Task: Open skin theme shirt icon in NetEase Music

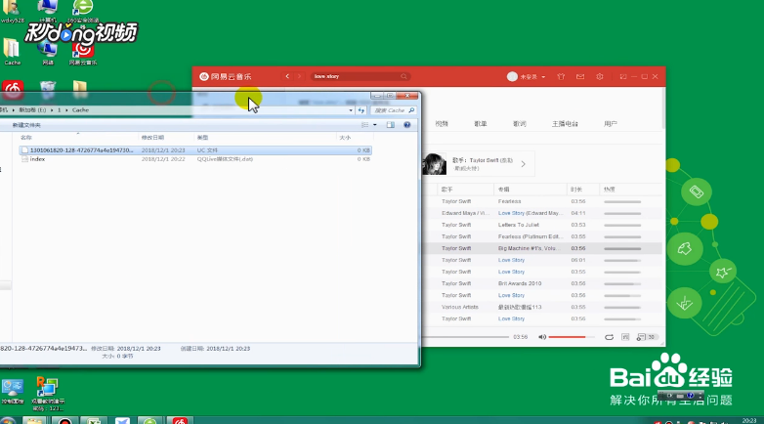Action: pos(561,76)
